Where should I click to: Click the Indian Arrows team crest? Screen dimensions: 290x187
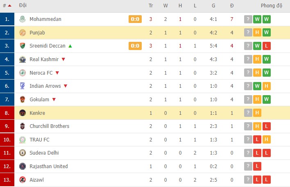23,86
